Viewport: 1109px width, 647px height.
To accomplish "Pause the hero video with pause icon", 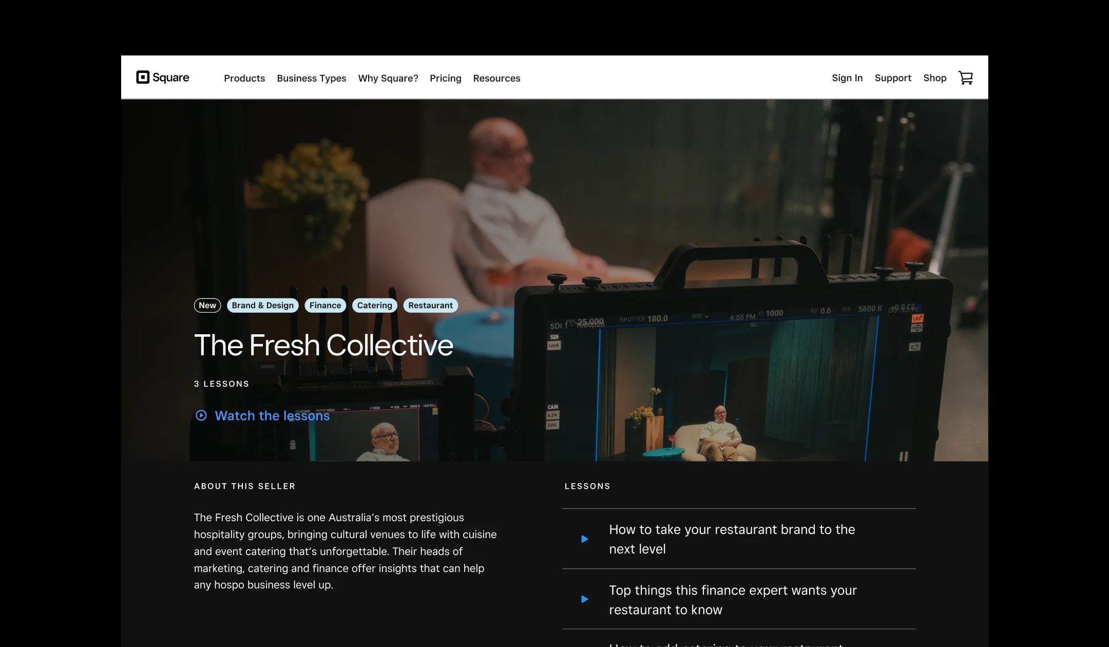I will coord(904,456).
